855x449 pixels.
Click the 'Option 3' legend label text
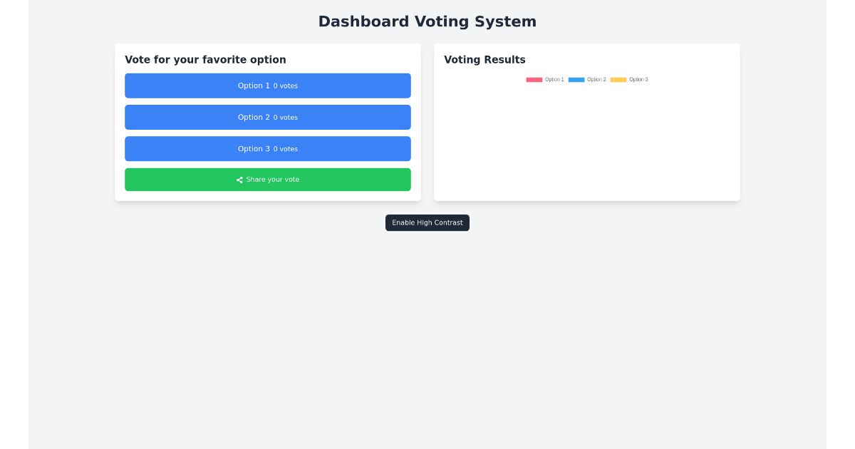[x=638, y=79]
